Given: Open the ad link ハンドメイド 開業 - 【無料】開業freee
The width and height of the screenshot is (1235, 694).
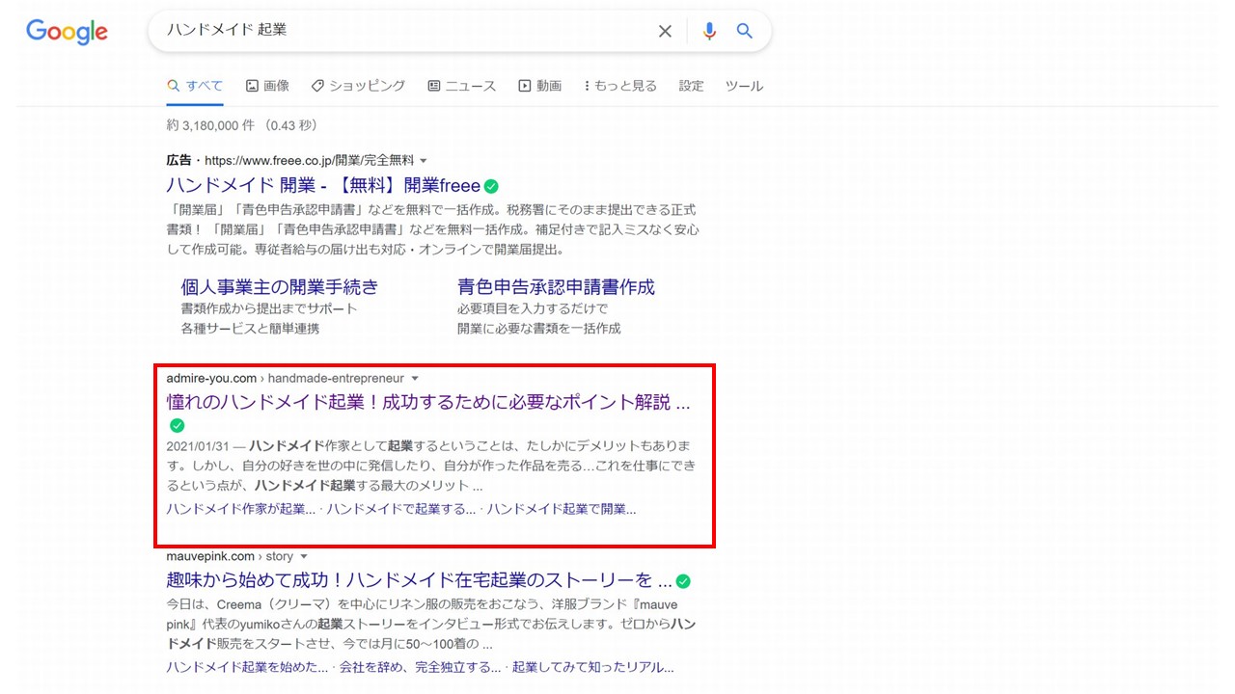Looking at the screenshot, I should (323, 185).
